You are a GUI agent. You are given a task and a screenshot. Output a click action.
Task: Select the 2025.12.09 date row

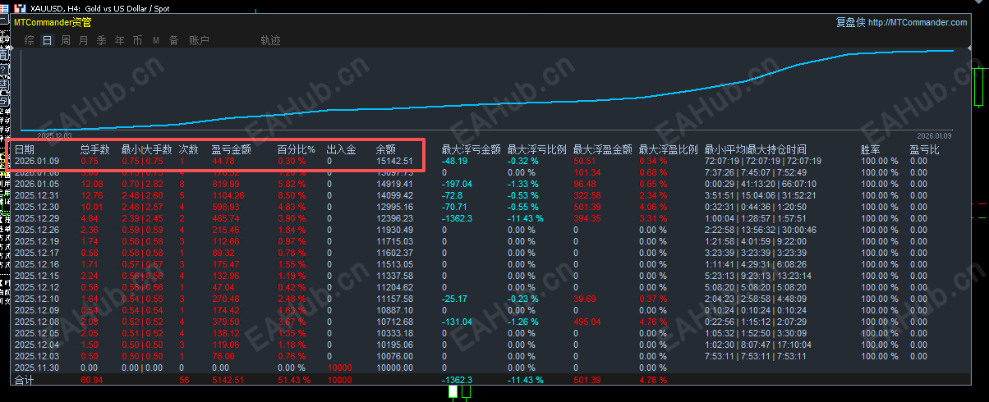pyautogui.click(x=36, y=310)
